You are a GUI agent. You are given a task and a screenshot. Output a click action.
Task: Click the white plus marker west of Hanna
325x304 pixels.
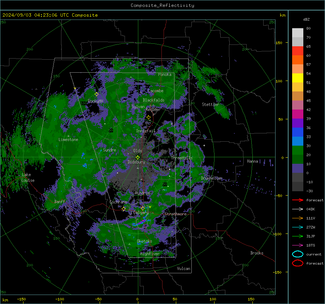tap(204, 145)
